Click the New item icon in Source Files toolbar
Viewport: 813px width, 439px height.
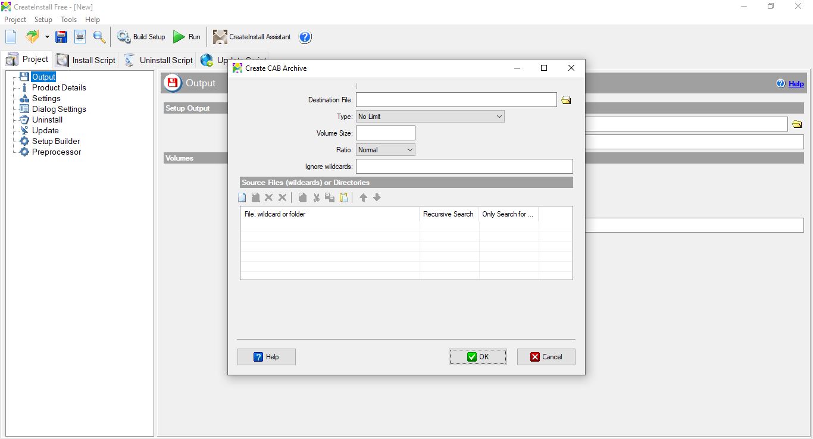[x=242, y=197]
